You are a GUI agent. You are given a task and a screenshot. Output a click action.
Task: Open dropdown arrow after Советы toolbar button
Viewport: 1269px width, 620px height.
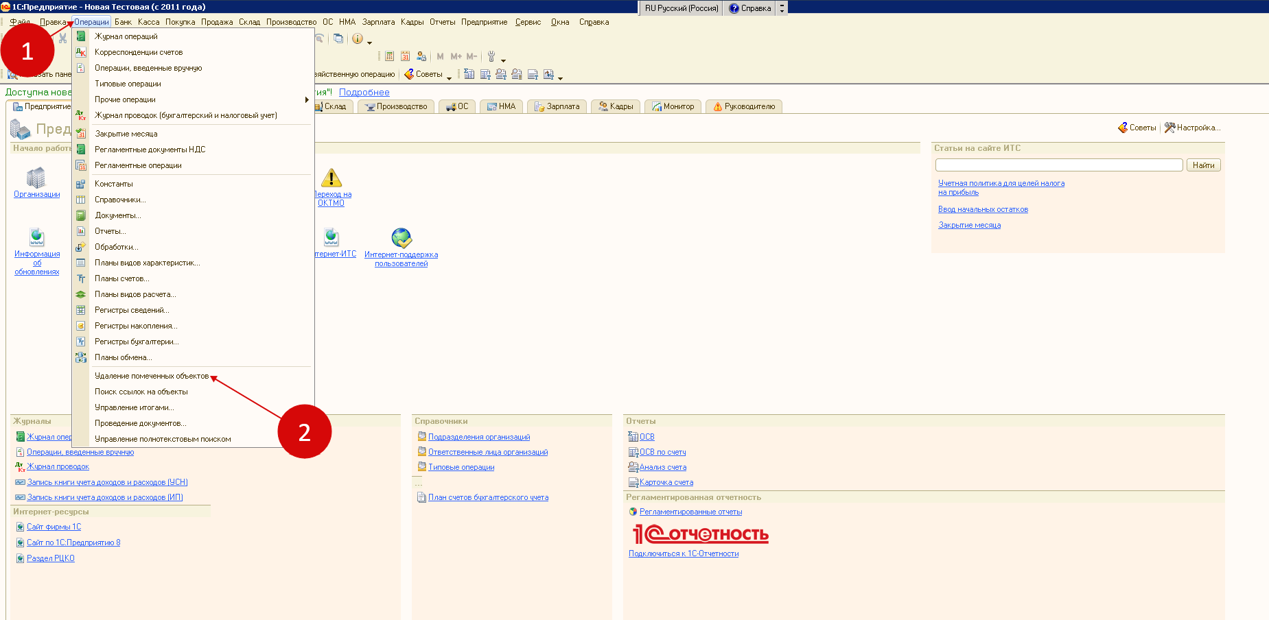tap(449, 78)
